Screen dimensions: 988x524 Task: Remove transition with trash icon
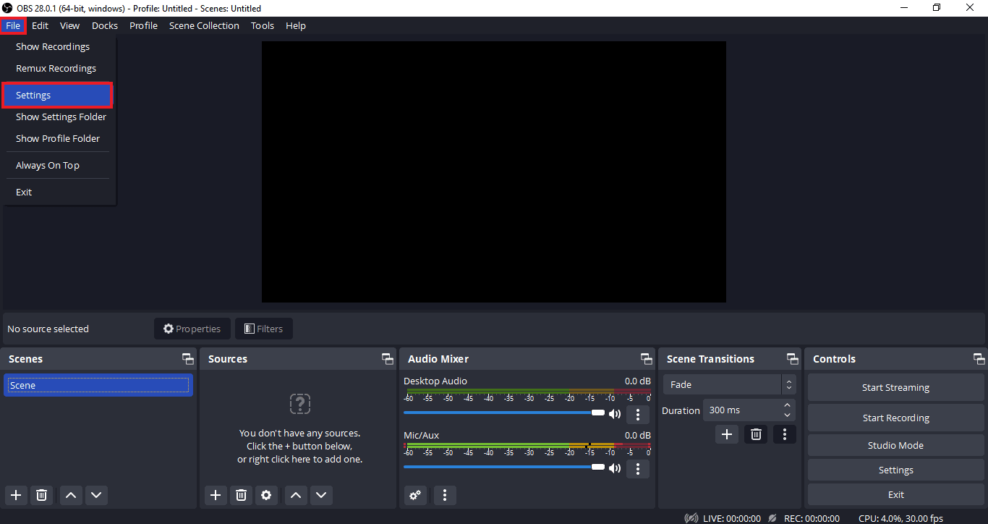click(x=756, y=434)
